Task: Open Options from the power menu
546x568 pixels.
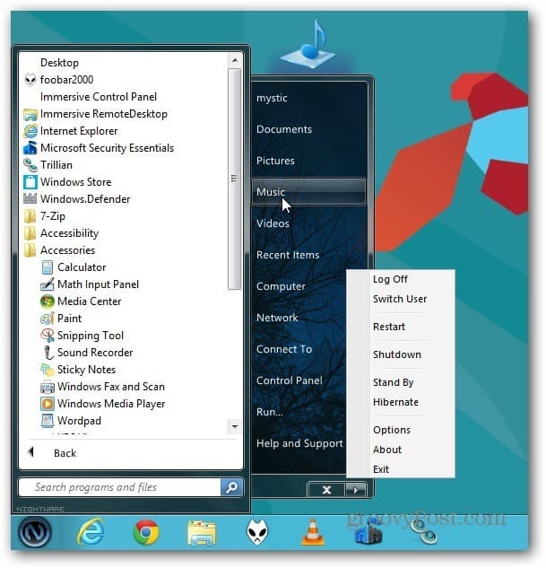Action: tap(392, 430)
